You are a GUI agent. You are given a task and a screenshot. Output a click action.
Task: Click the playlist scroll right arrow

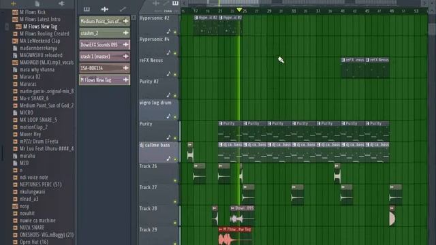[424, 3]
